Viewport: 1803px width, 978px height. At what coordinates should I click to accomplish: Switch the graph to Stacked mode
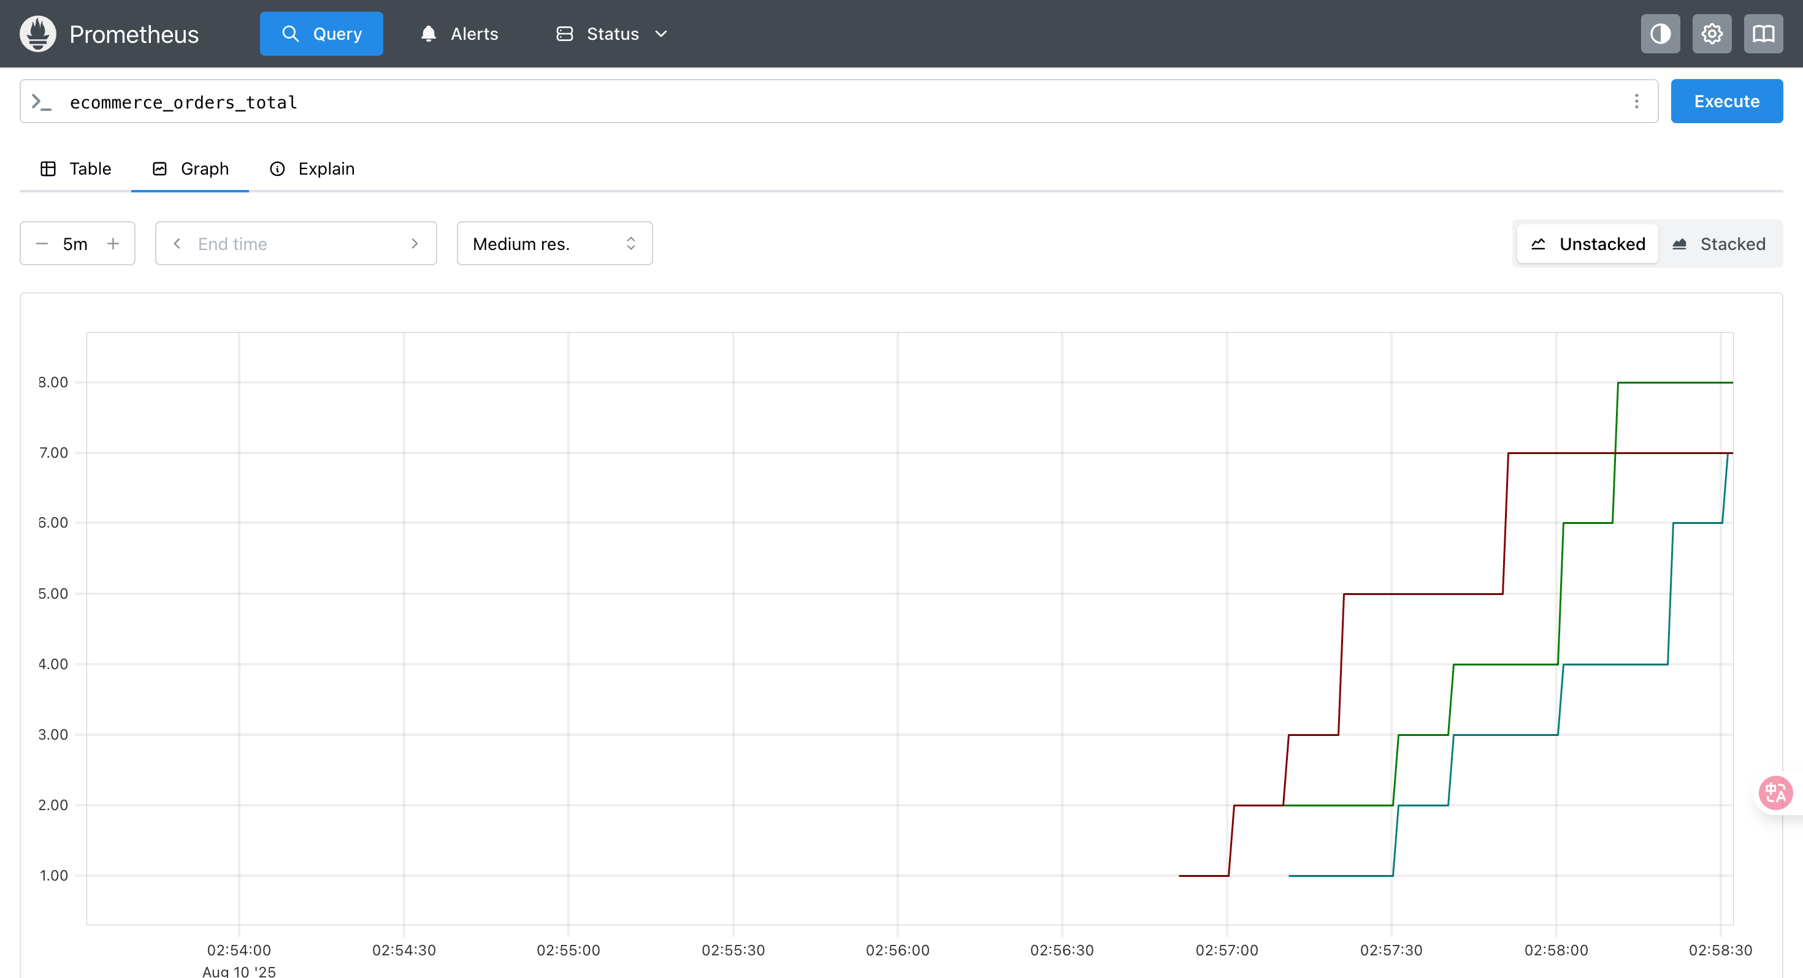click(x=1718, y=243)
